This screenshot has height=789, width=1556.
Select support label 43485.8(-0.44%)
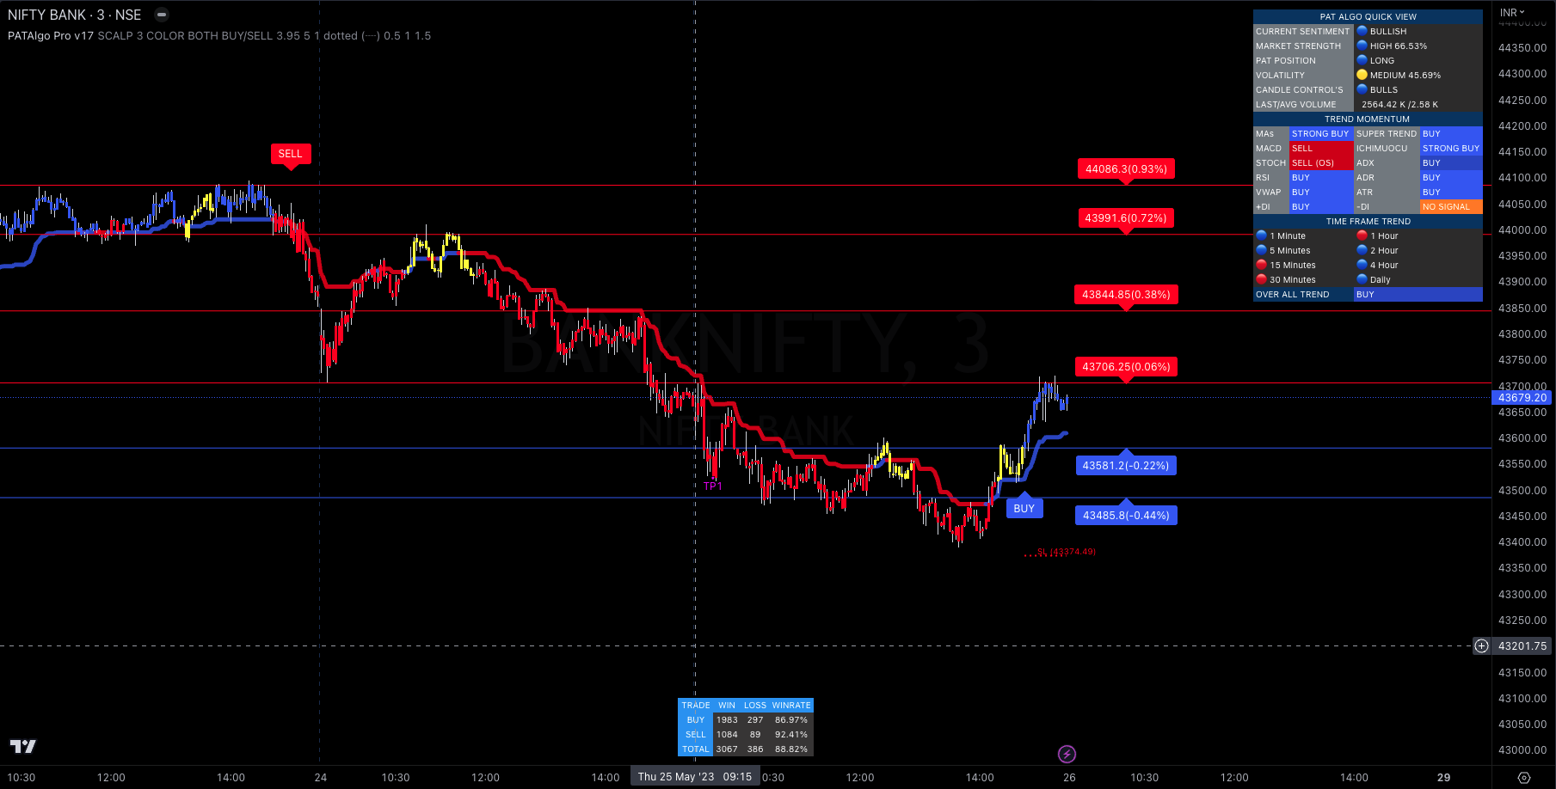point(1126,515)
